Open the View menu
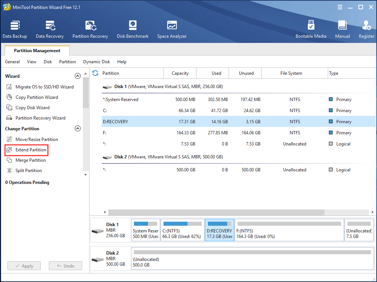The height and width of the screenshot is (282, 377). [31, 62]
